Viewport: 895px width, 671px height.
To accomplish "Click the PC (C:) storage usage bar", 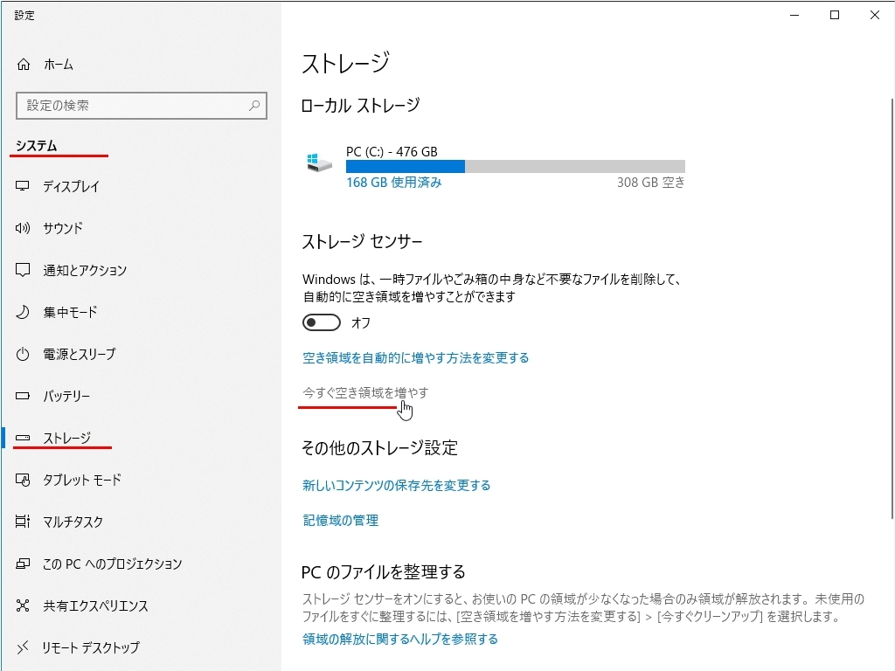I will tap(515, 166).
